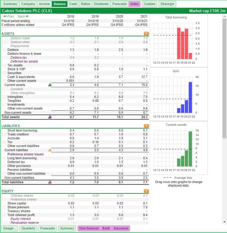Screen dimensions: 227x233
Task: Select the Preference shares issued row label
Action: click(x=25, y=154)
